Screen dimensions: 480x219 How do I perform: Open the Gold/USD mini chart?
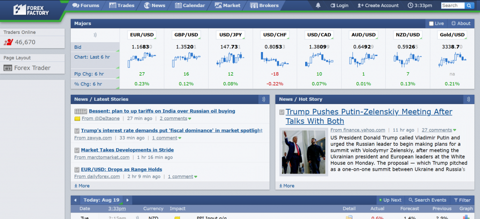(452, 60)
